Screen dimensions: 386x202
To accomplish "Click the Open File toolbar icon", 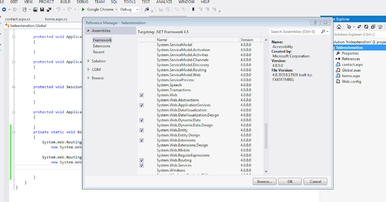I will tap(35, 10).
